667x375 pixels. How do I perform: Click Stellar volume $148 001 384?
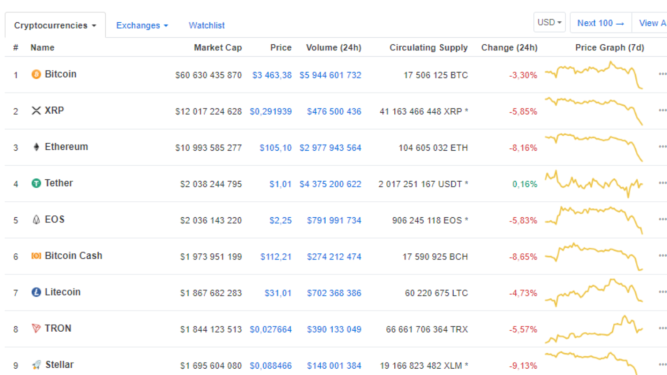pyautogui.click(x=334, y=365)
